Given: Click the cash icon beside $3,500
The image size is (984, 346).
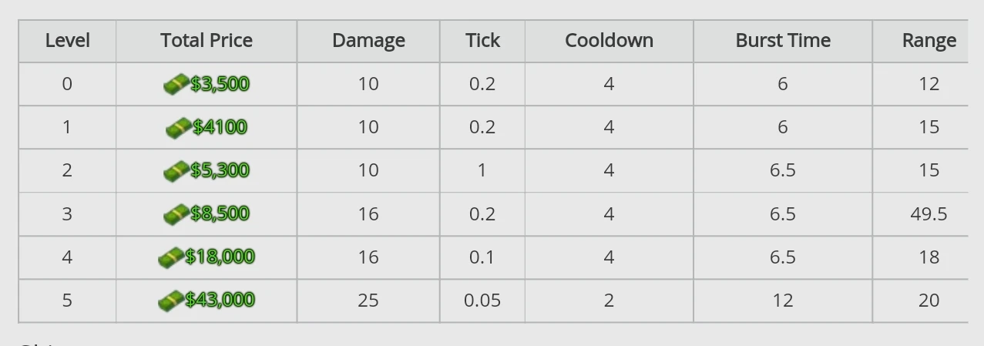Looking at the screenshot, I should 176,84.
